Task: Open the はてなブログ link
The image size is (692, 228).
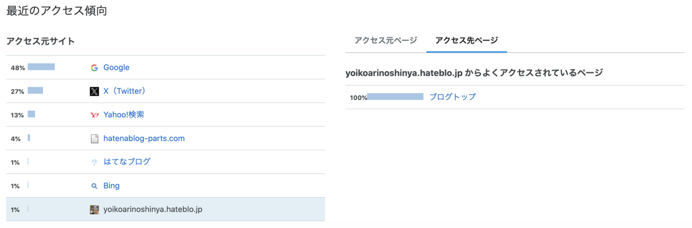Action: [x=127, y=162]
